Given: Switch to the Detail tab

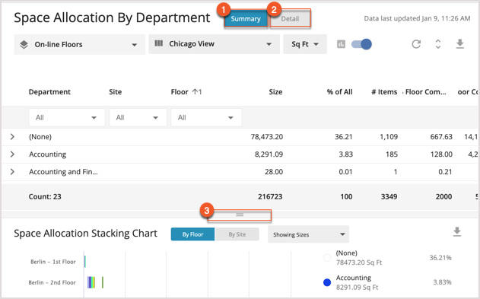Looking at the screenshot, I should tap(290, 19).
